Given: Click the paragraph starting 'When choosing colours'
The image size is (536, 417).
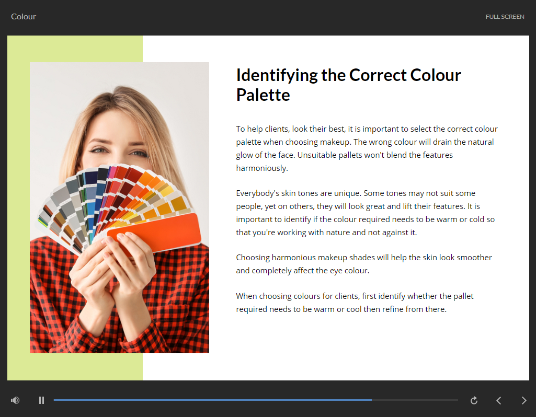Looking at the screenshot, I should [355, 303].
